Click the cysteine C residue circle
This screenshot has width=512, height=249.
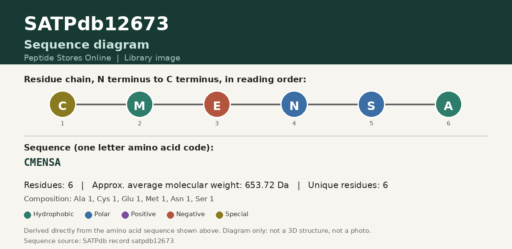tap(62, 104)
